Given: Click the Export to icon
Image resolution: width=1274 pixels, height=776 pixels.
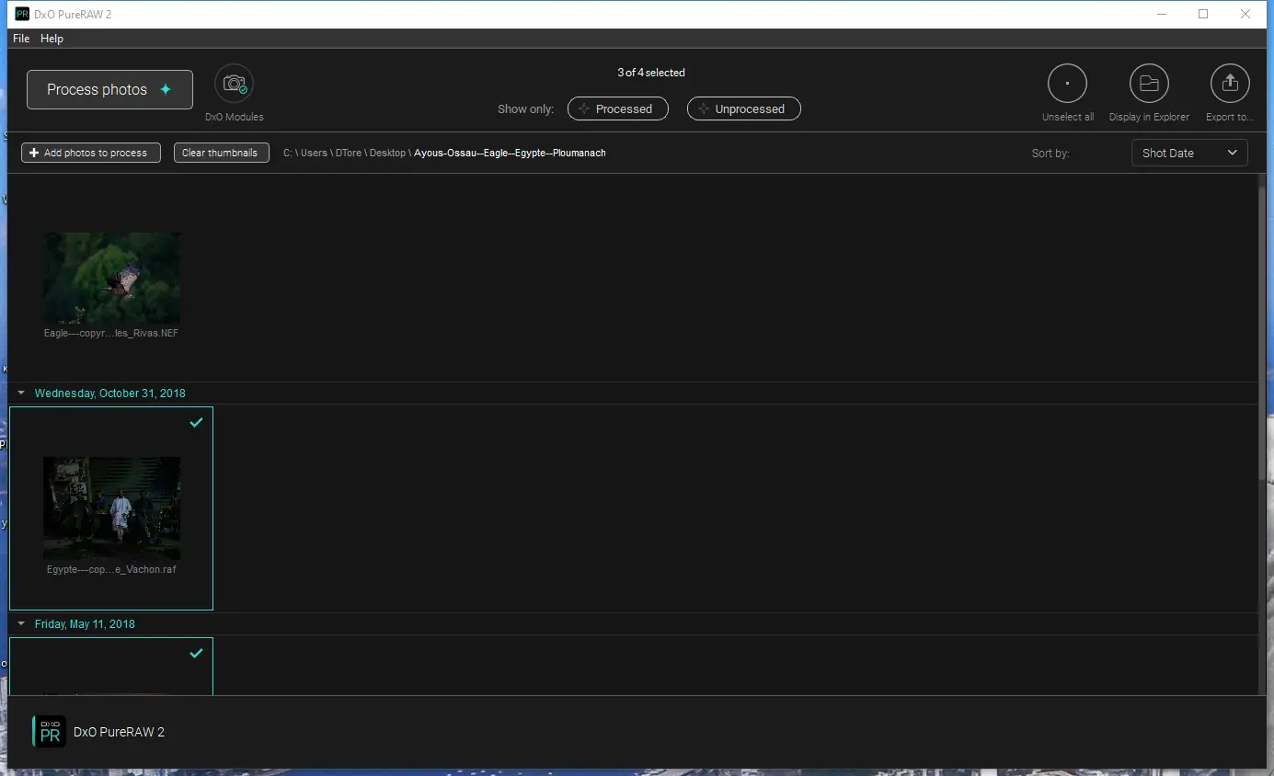Looking at the screenshot, I should click(x=1230, y=84).
